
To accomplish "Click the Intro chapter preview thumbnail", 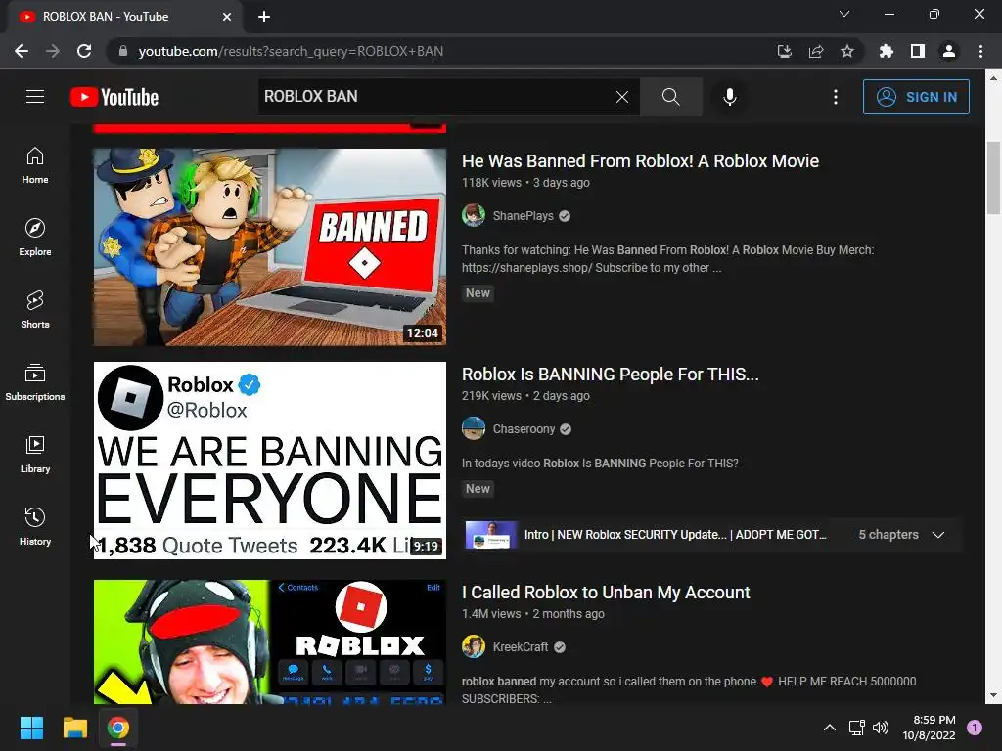I will [491, 535].
